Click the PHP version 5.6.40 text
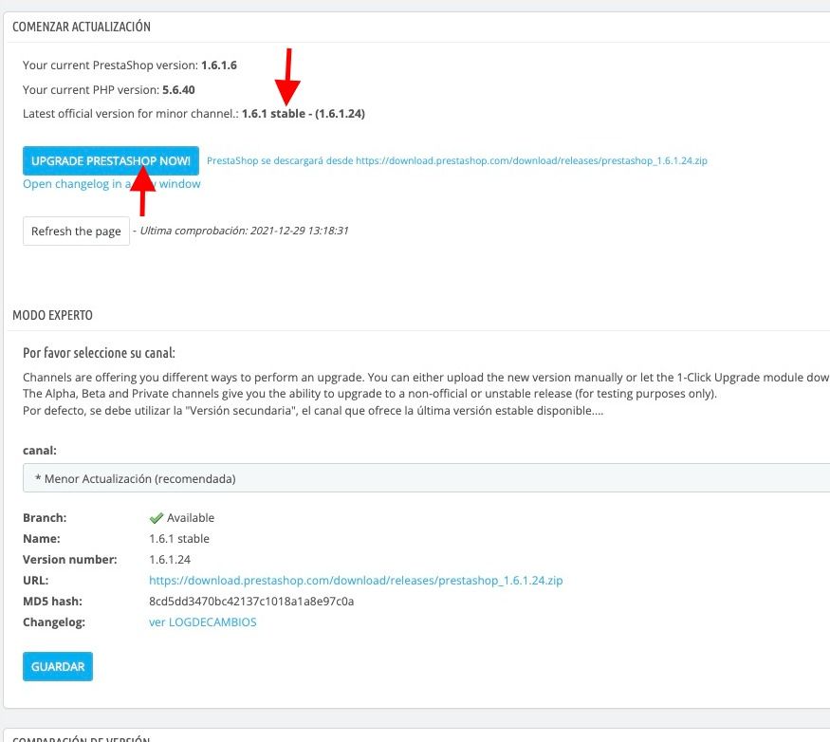 pyautogui.click(x=178, y=89)
